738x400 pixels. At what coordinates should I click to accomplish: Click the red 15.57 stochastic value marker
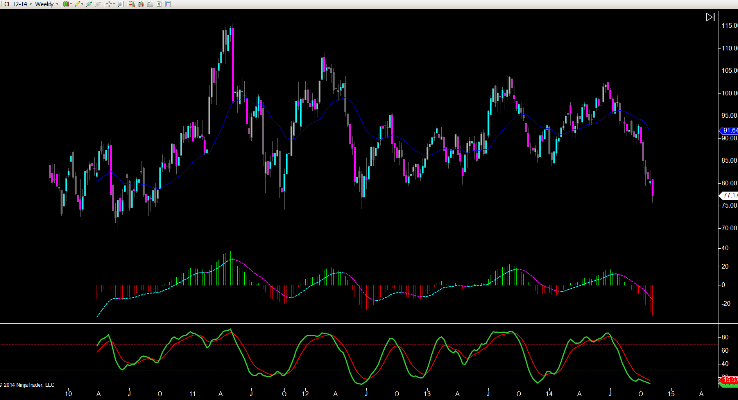[x=729, y=380]
